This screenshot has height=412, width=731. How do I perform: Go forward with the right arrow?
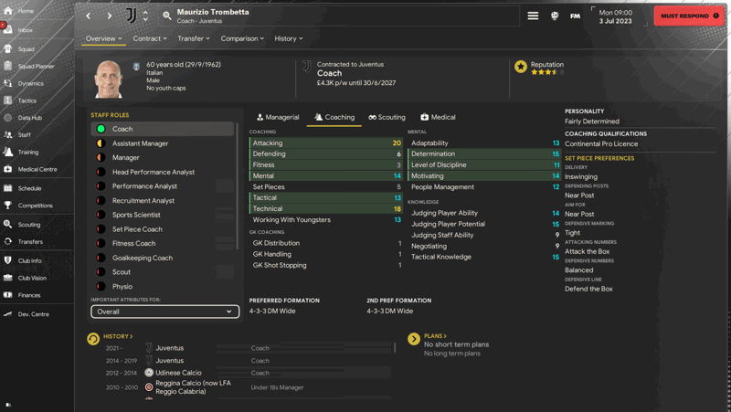click(x=109, y=16)
